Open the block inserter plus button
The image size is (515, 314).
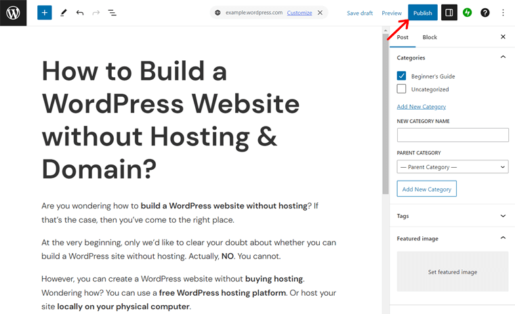coord(45,13)
